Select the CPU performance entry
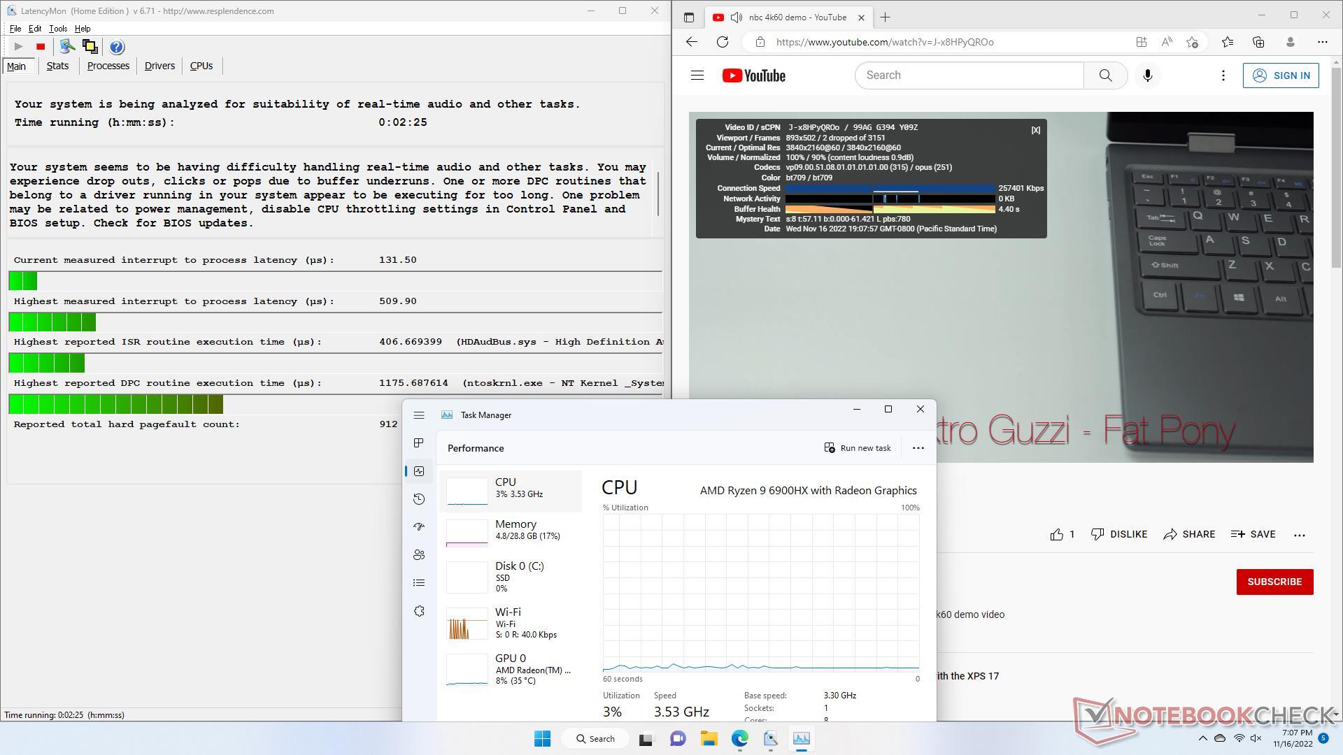Viewport: 1343px width, 755px height. [511, 491]
